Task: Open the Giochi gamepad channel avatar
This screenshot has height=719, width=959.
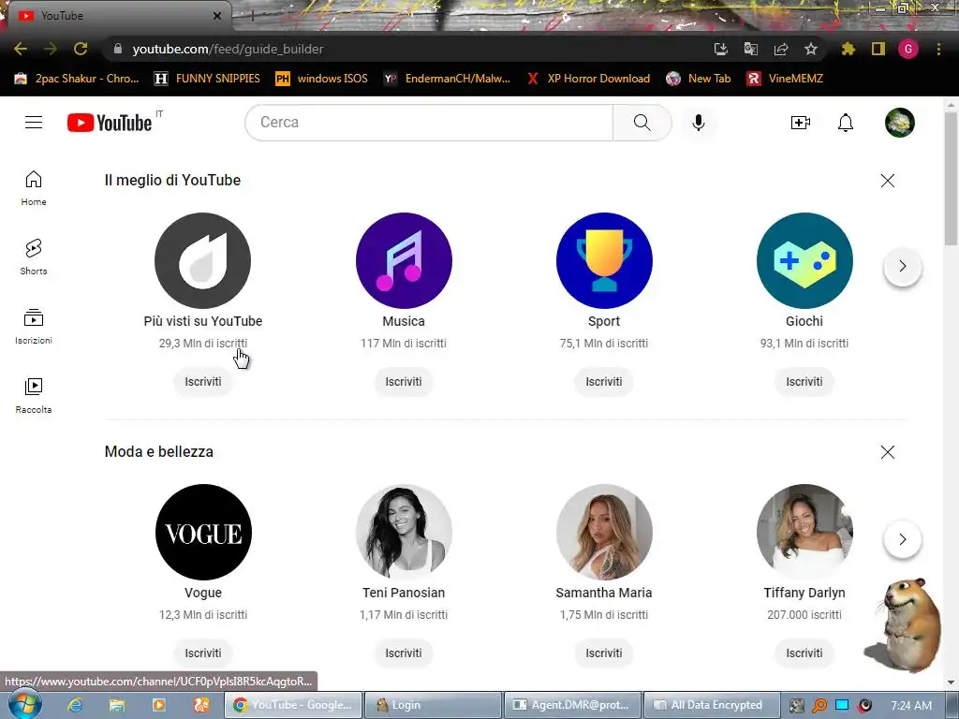Action: coord(804,260)
